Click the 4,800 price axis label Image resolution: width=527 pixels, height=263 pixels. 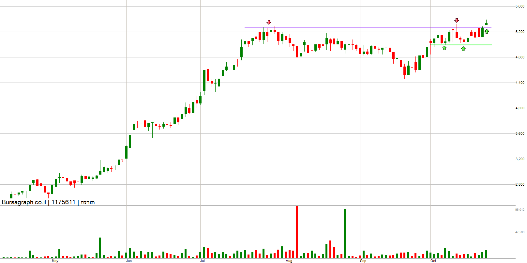(520, 57)
